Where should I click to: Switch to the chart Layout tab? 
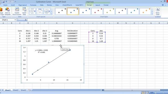pyautogui.click(x=98, y=5)
